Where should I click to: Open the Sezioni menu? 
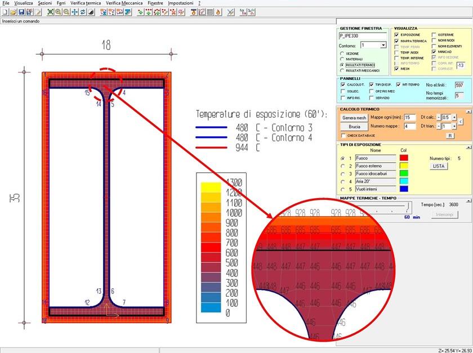point(45,3)
